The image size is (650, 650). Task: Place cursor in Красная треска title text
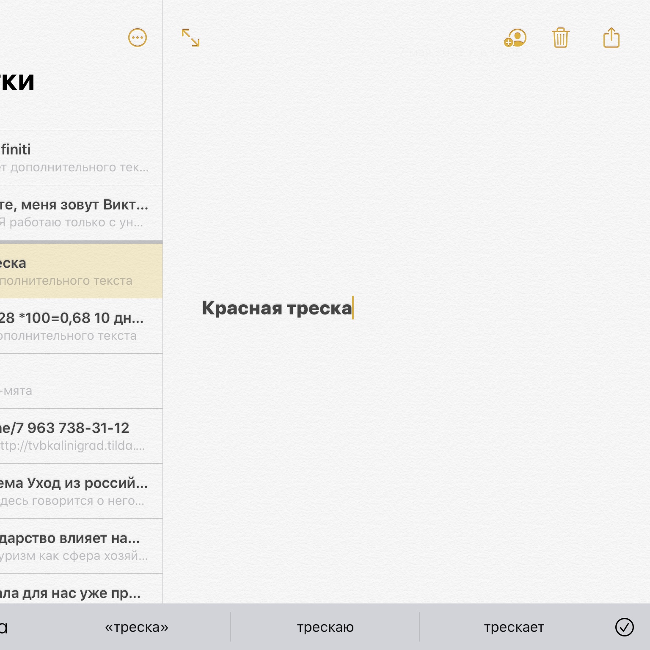pyautogui.click(x=277, y=308)
